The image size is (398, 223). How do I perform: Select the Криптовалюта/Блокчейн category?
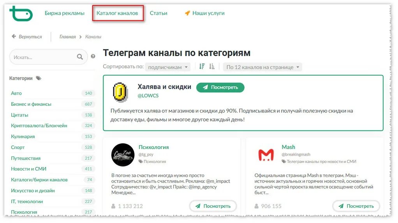39,126
